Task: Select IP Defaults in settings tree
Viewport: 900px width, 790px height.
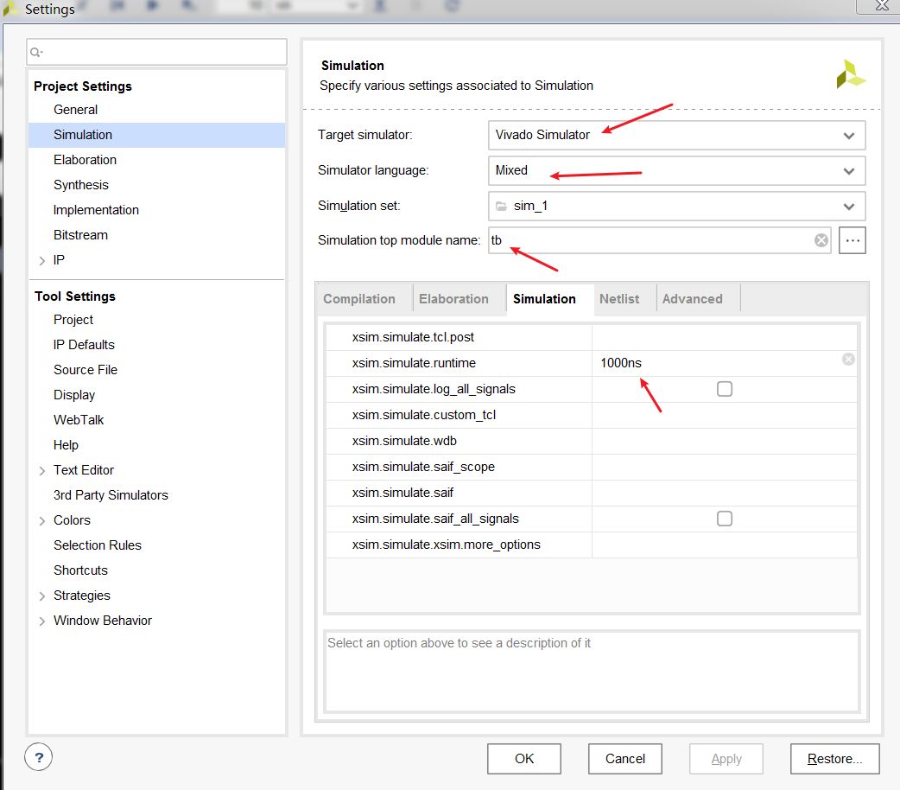Action: (84, 345)
